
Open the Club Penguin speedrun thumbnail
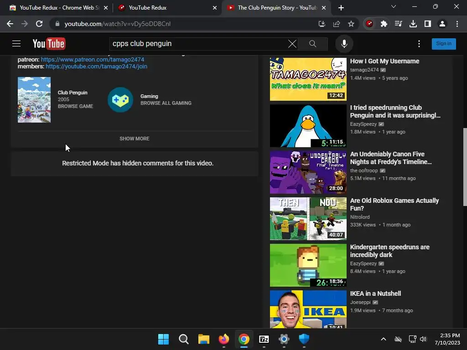[x=308, y=126]
